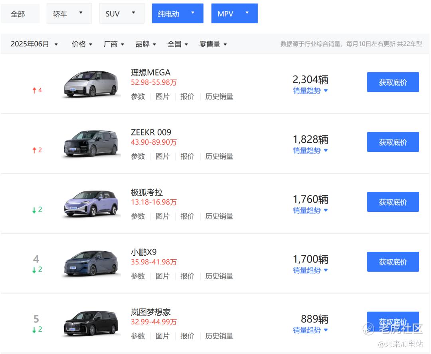
Task: View 图片 for ZEEKR 009
Action: click(x=162, y=156)
